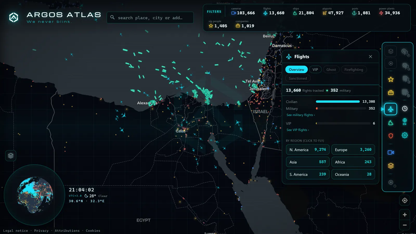Toggle the vip people filter showing 1,405
This screenshot has width=416, height=234.
pos(218,24)
